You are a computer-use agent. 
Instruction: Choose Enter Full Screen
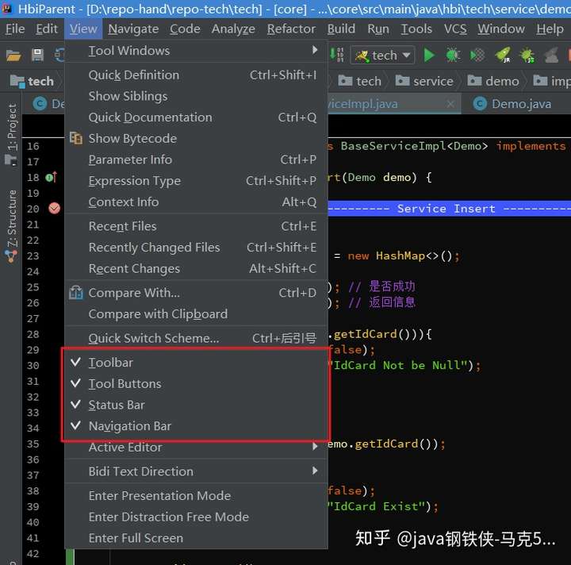coord(197,538)
